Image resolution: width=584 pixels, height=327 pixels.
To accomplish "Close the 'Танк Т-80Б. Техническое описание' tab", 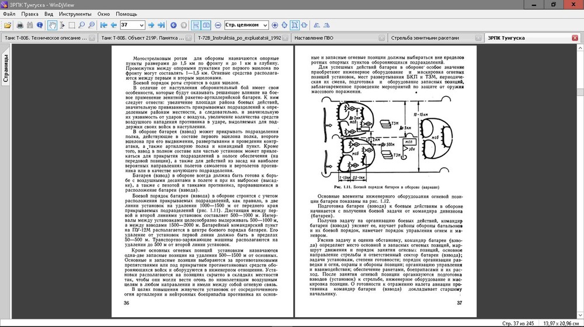I will click(92, 38).
